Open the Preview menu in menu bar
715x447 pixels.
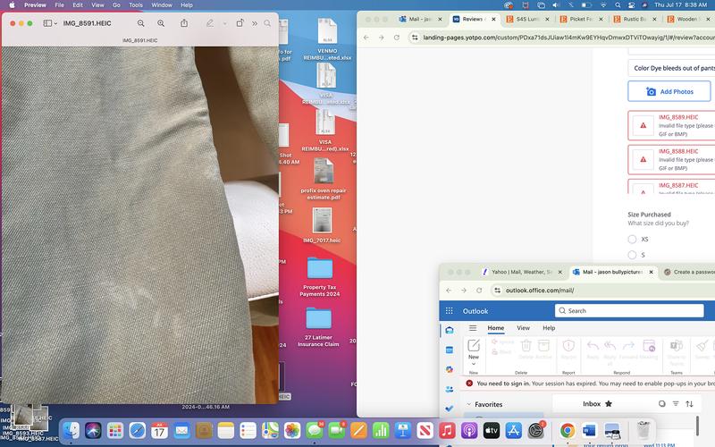(x=35, y=5)
